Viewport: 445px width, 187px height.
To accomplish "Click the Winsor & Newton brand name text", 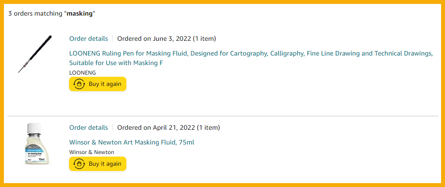I will 92,152.
